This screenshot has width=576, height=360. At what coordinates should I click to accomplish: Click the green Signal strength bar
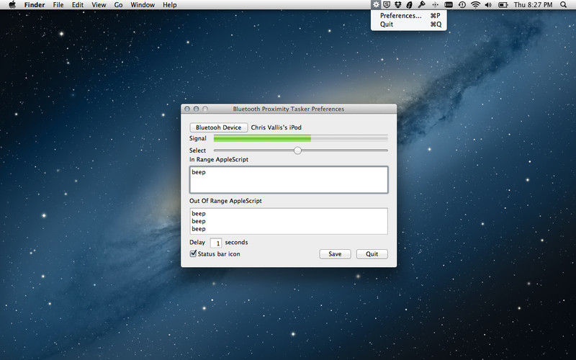pos(262,138)
